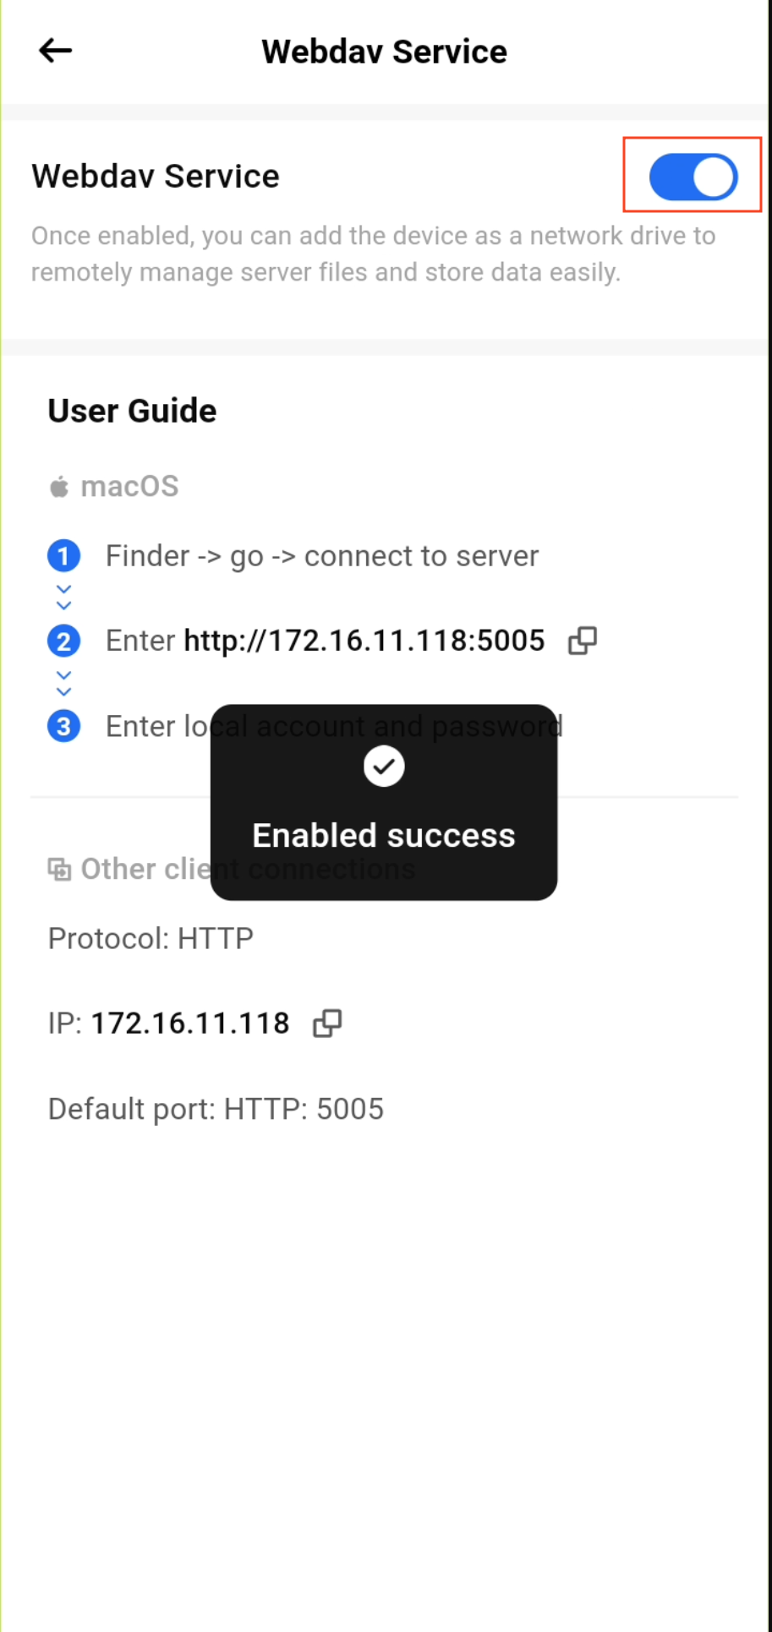Click the macOS section label
Screen dimensions: 772x1632
pyautogui.click(x=129, y=487)
